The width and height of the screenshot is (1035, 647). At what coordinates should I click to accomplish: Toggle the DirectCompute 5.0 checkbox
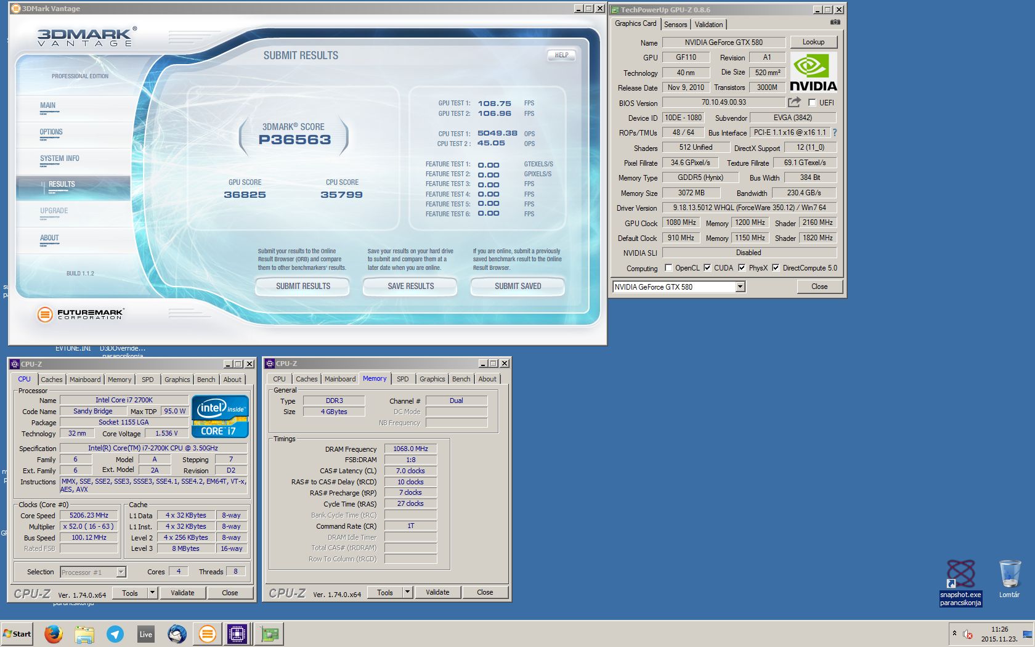click(776, 268)
